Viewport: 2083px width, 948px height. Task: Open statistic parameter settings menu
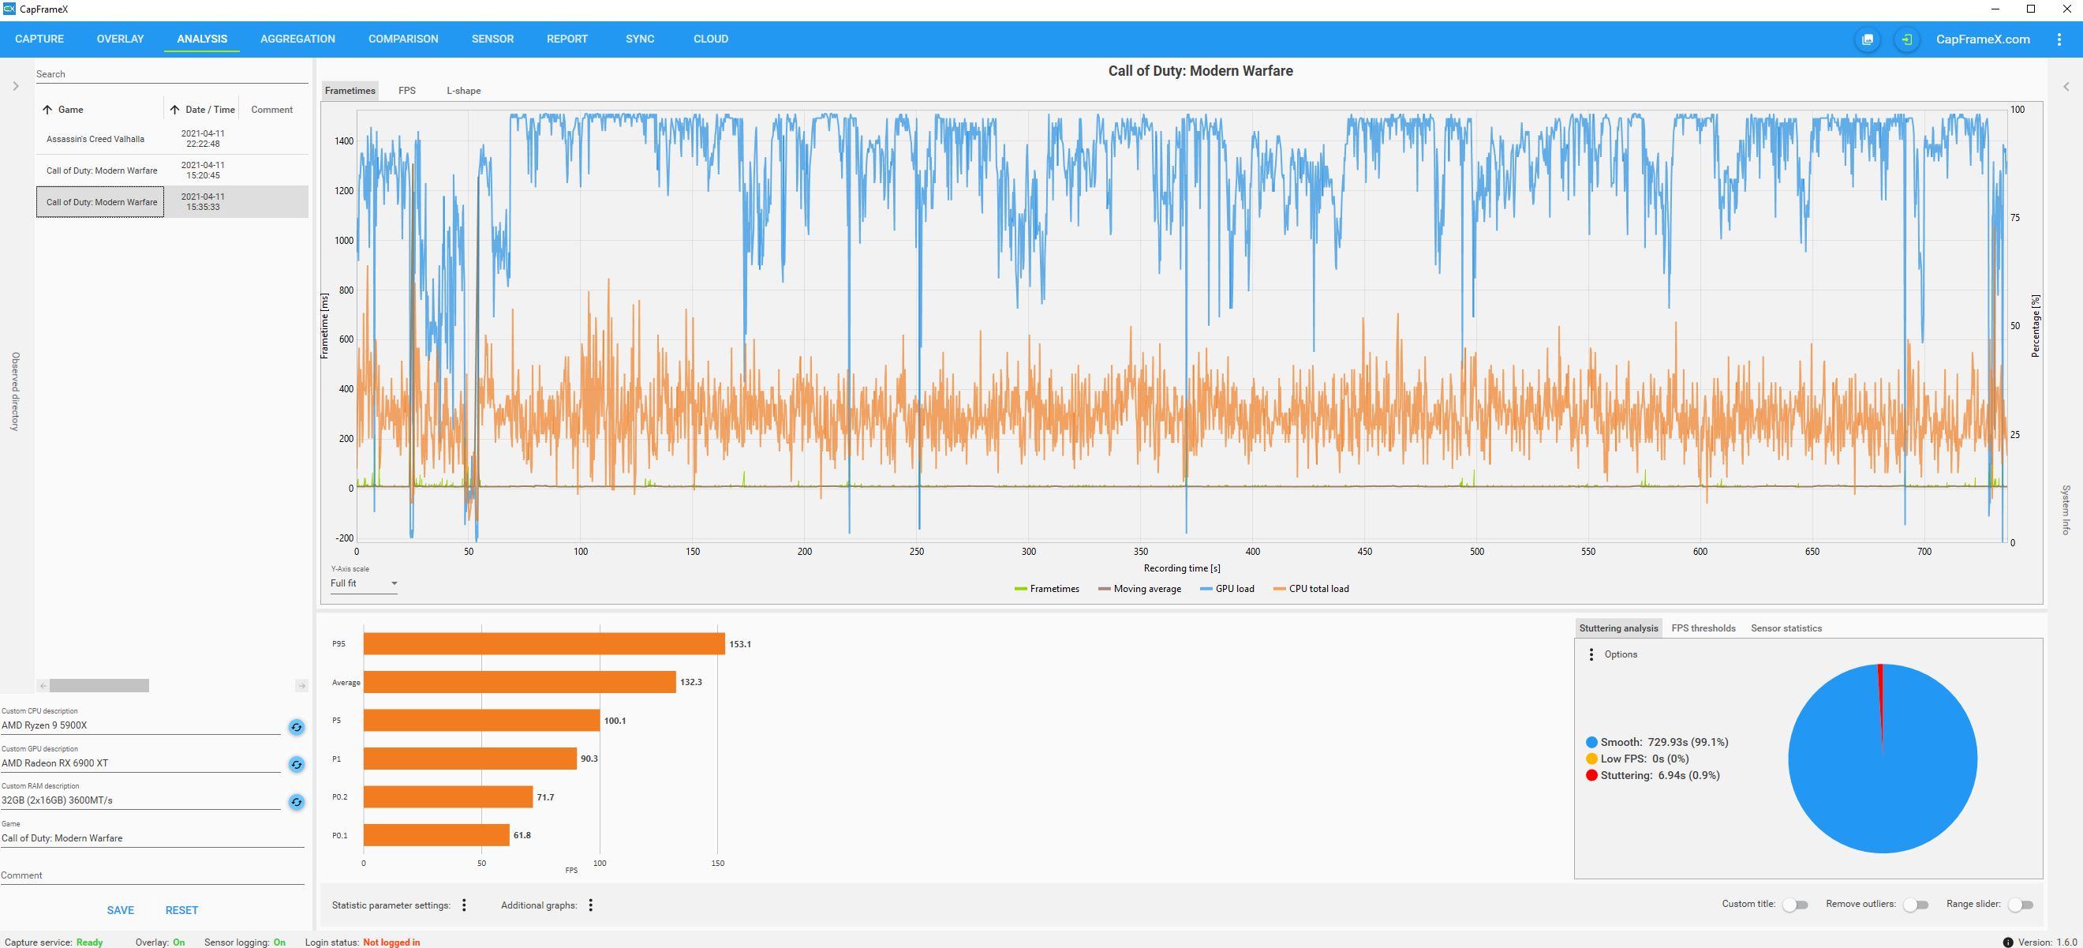click(x=464, y=905)
